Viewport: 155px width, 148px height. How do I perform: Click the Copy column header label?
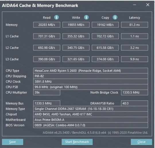(x=105, y=18)
